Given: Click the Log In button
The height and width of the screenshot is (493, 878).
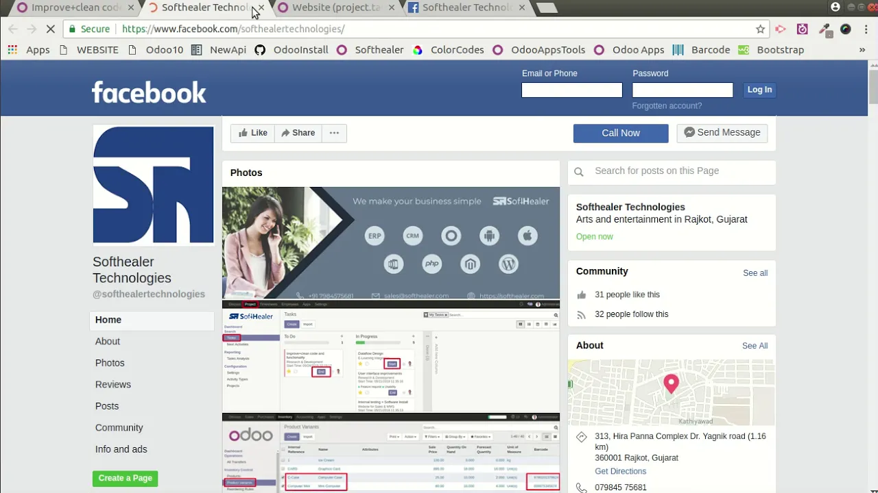Looking at the screenshot, I should click(759, 90).
